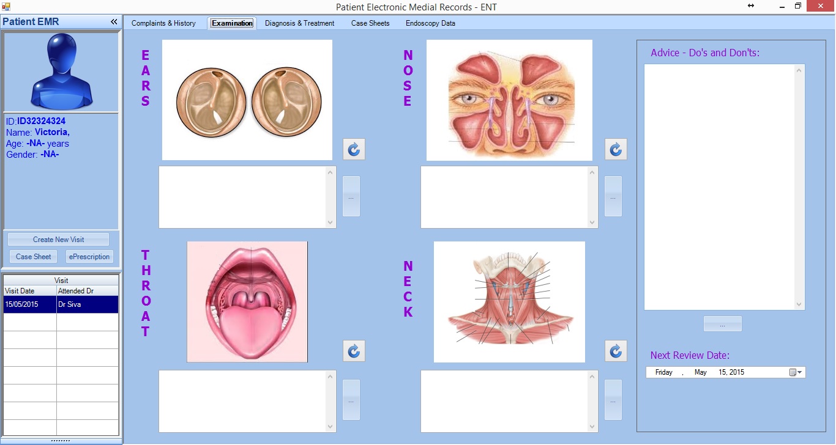Go to the Endoscopy Data tab

click(430, 23)
